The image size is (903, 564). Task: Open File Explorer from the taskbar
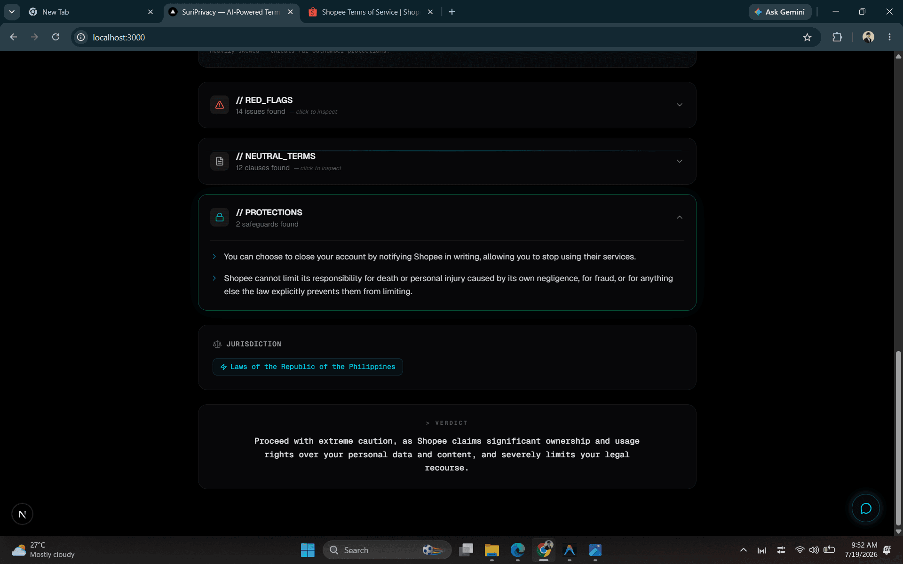(491, 550)
